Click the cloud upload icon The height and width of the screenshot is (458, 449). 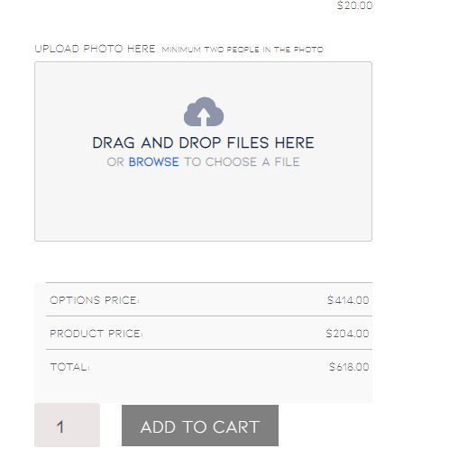point(204,112)
